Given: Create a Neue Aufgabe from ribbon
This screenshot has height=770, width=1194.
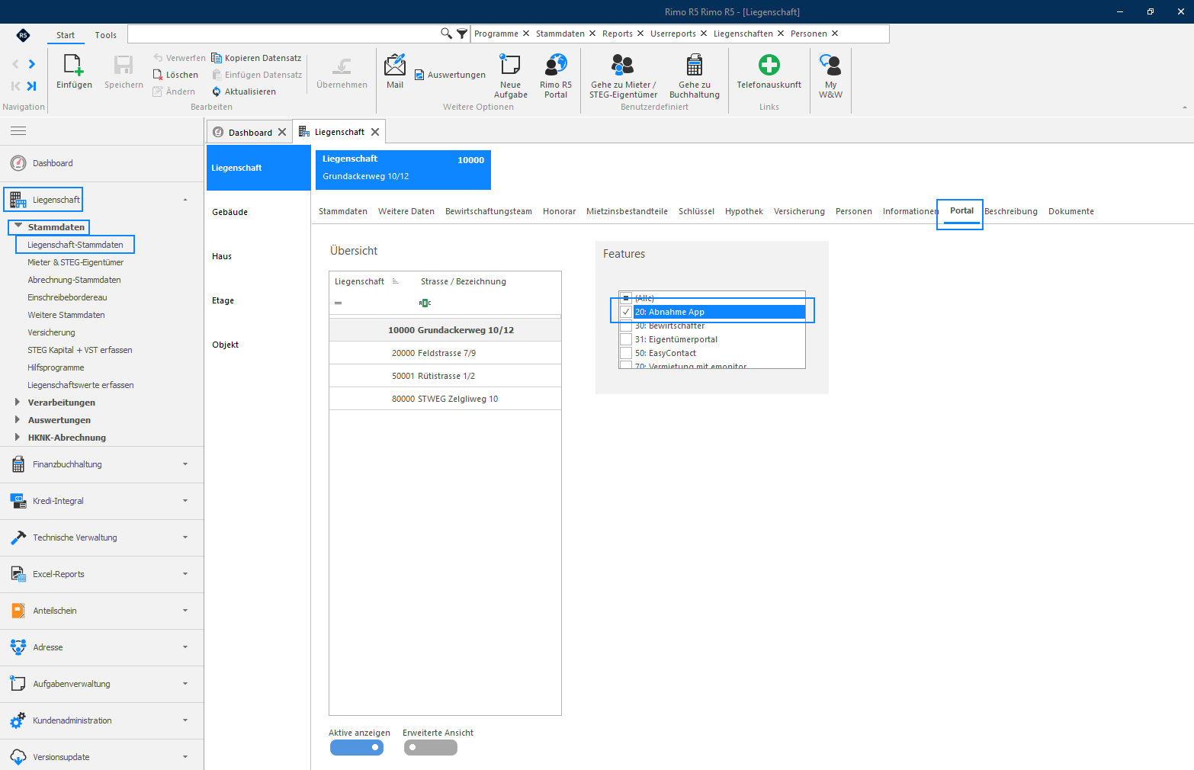Looking at the screenshot, I should point(510,75).
